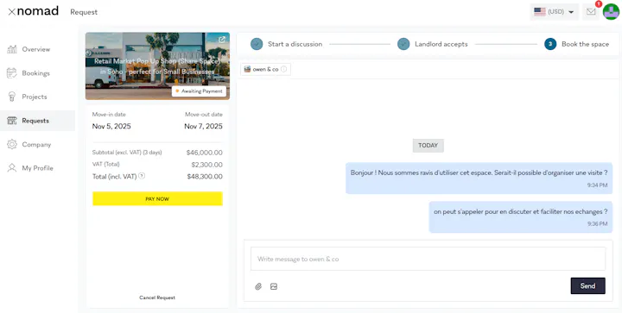Open the Company section
Image resolution: width=622 pixels, height=313 pixels.
coord(37,145)
